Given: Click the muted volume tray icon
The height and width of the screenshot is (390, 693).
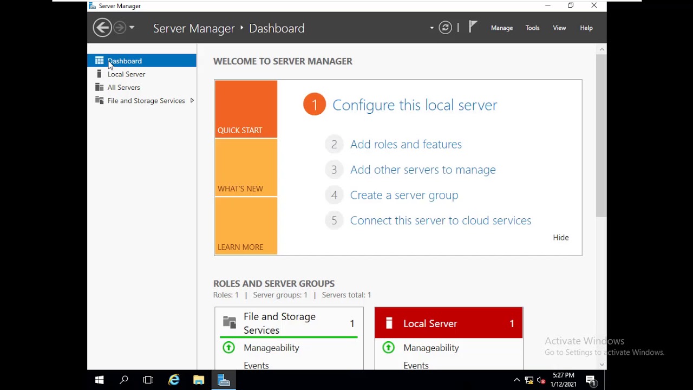Looking at the screenshot, I should (x=541, y=380).
